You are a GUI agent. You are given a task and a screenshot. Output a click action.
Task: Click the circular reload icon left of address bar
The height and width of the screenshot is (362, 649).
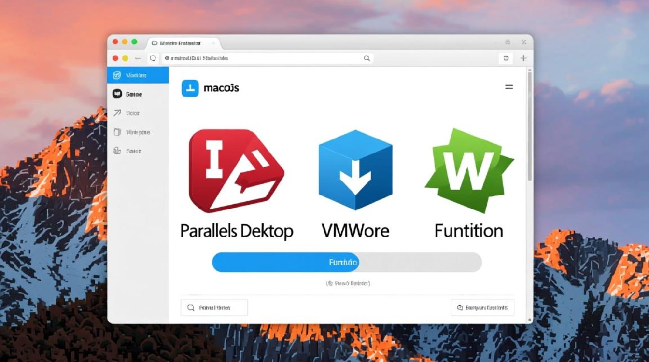(153, 58)
